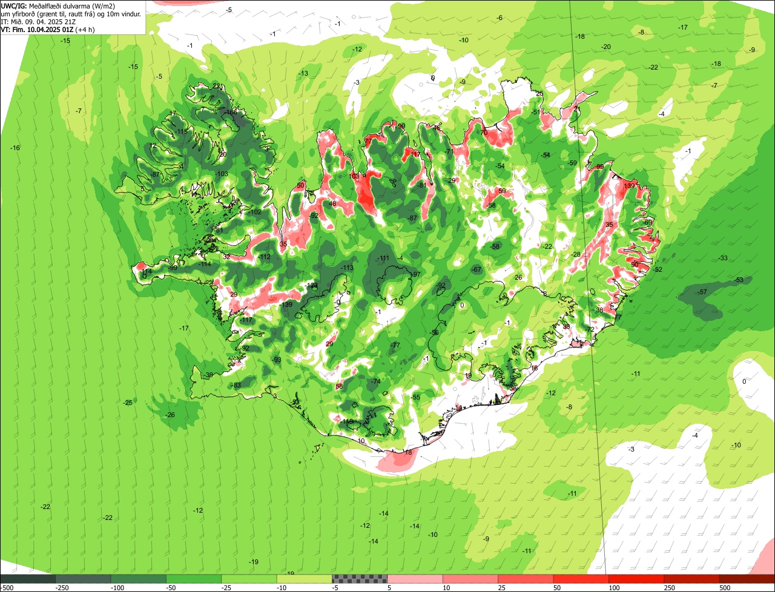The width and height of the screenshot is (775, 592).
Task: Click the valid time 'VT: Fim. 10.04.2025 01Z (+4 h)'
Action: (x=47, y=29)
